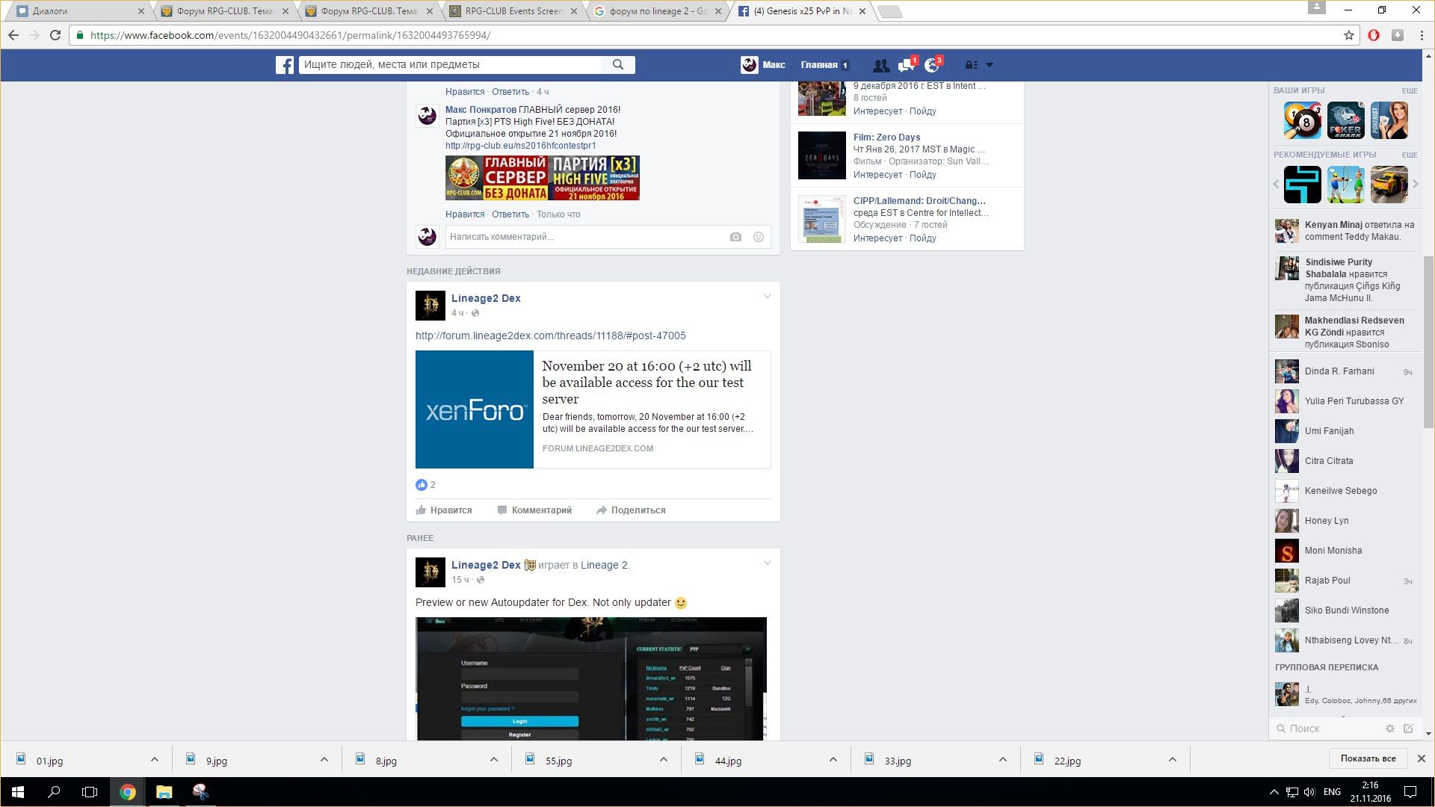Switch to the 'Диалоги' browser tab

[x=75, y=11]
